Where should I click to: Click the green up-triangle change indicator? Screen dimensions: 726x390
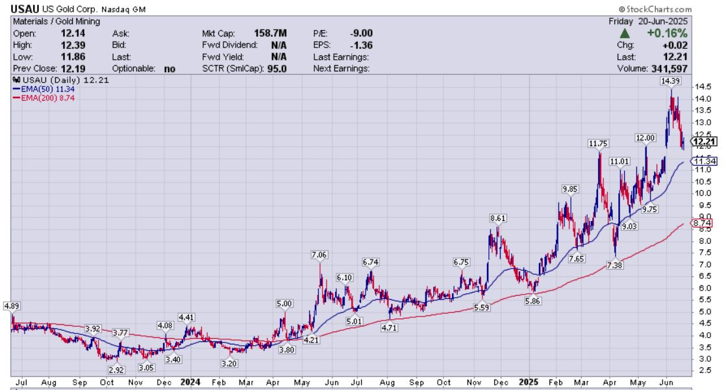pyautogui.click(x=625, y=33)
